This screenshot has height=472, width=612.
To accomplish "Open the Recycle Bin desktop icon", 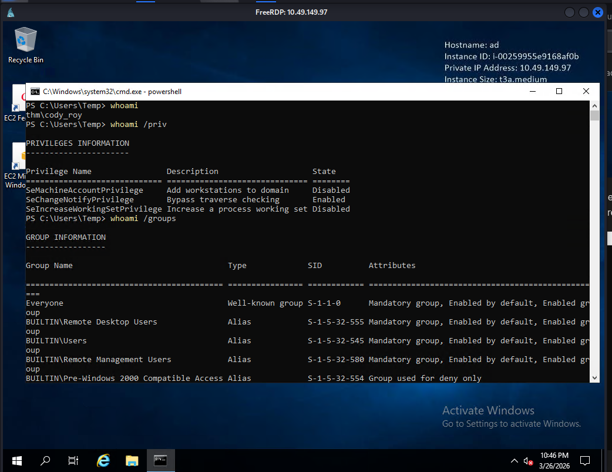I will pos(26,45).
